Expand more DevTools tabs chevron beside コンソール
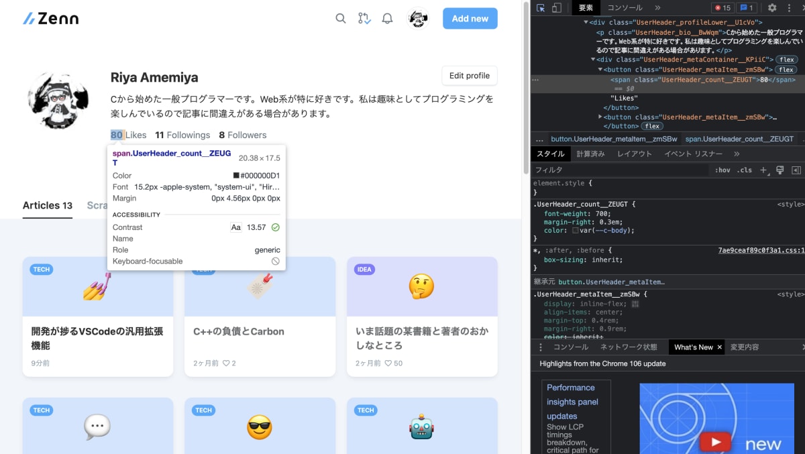 point(657,8)
